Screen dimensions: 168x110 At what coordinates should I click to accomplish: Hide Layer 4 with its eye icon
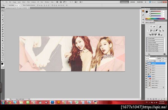[x=146, y=79]
